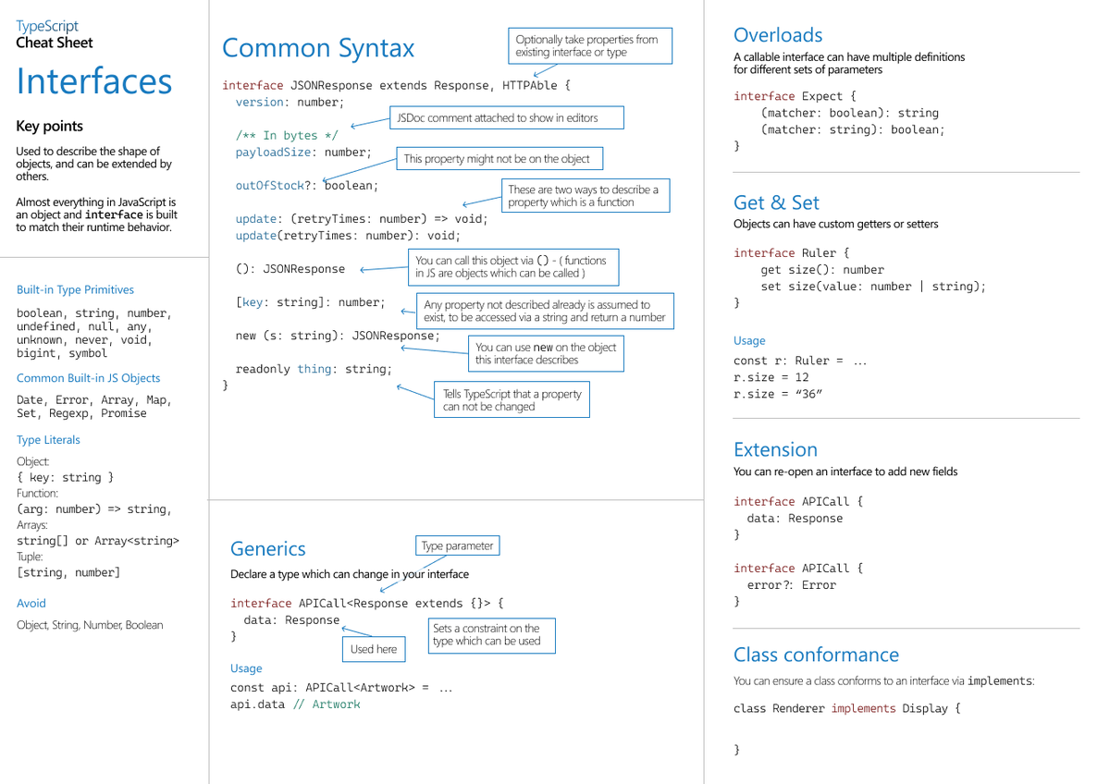Click 'You can use new on the object' note

click(x=546, y=353)
